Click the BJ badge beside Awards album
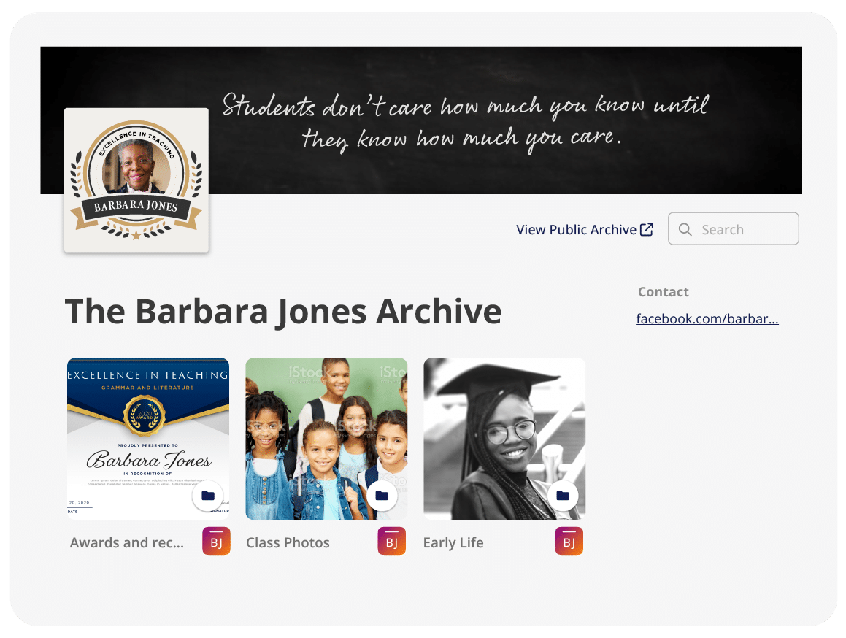Image resolution: width=846 pixels, height=638 pixels. tap(215, 541)
